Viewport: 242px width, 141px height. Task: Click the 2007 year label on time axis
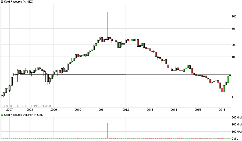tap(9, 110)
